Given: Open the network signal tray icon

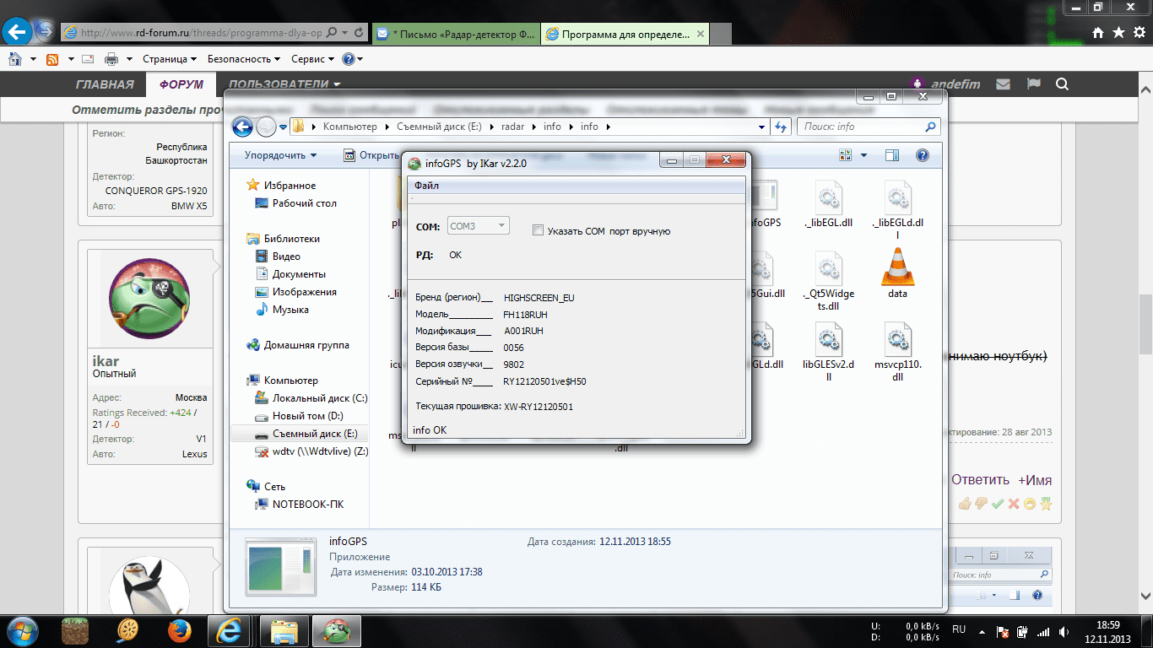Looking at the screenshot, I should [x=1044, y=630].
